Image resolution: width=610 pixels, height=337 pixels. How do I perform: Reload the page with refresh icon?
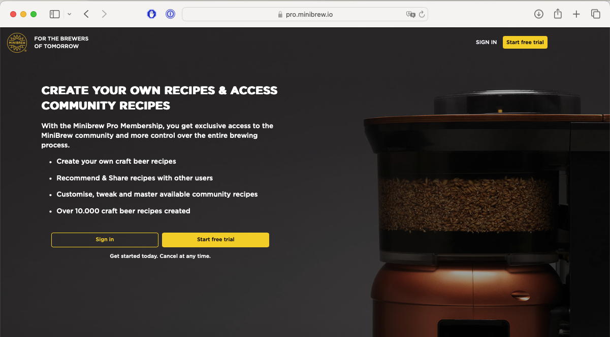(422, 14)
